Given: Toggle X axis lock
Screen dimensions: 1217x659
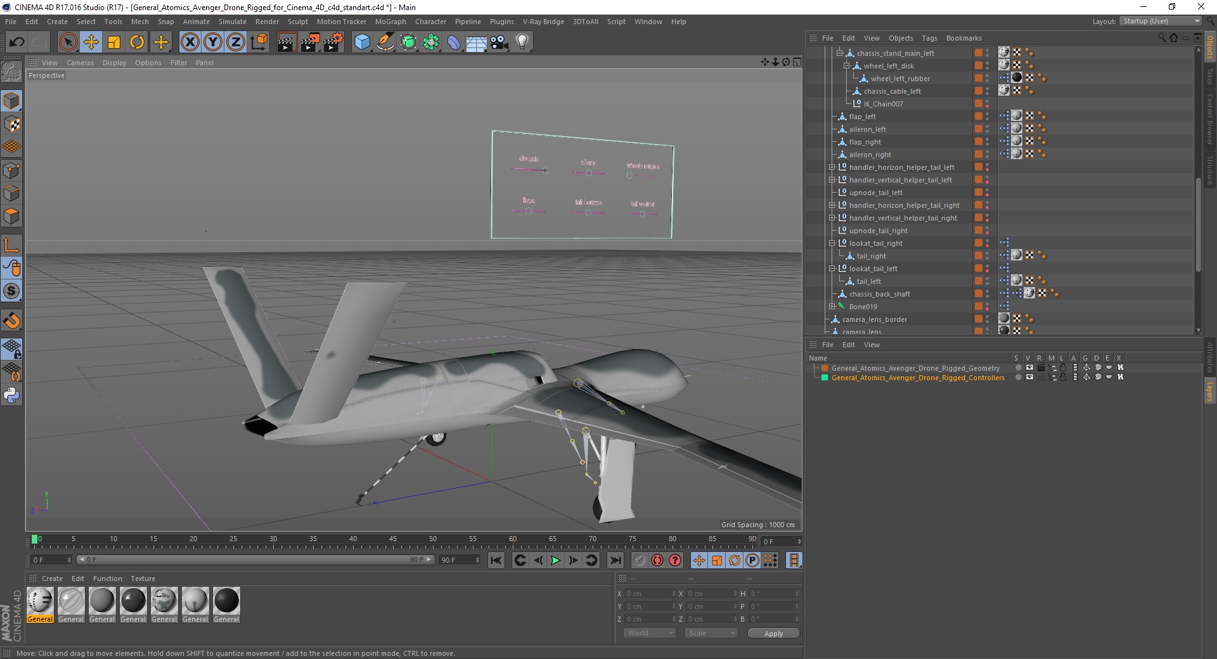Looking at the screenshot, I should pyautogui.click(x=190, y=42).
